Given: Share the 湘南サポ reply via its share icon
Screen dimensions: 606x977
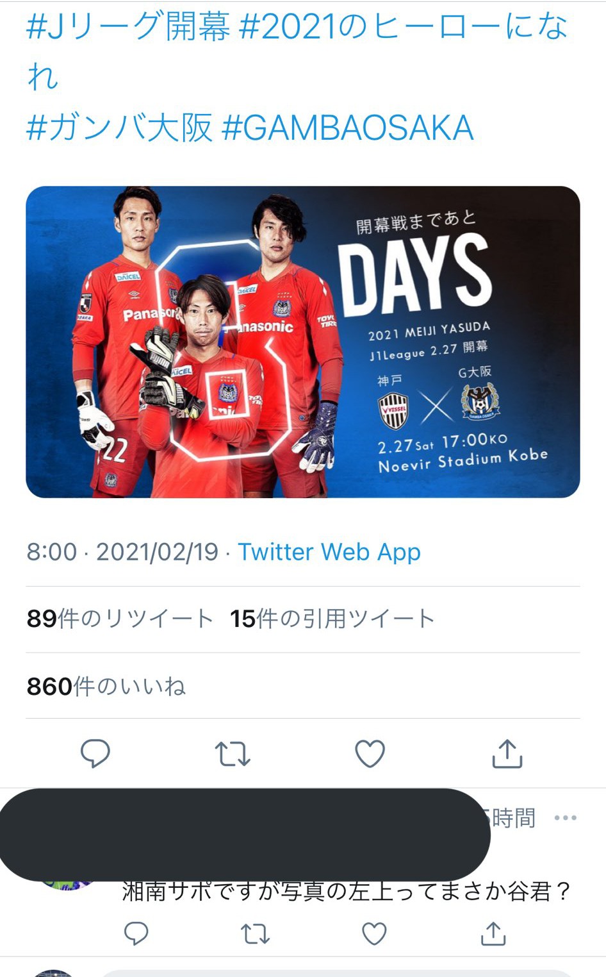Looking at the screenshot, I should pos(493,933).
